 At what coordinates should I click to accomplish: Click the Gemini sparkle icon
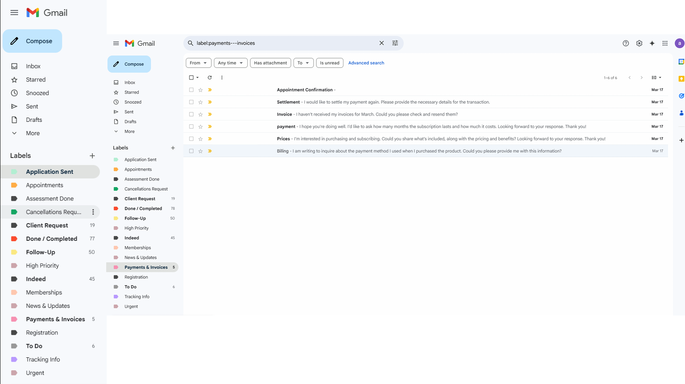[x=652, y=43]
